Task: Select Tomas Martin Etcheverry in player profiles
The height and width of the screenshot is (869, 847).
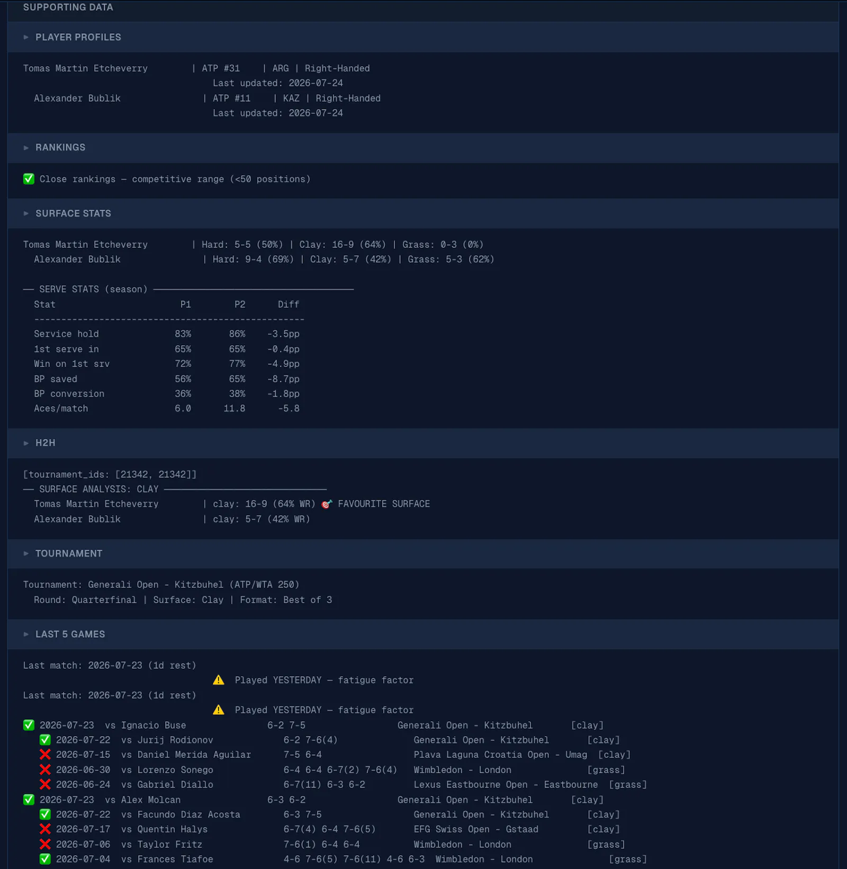Action: (x=85, y=68)
